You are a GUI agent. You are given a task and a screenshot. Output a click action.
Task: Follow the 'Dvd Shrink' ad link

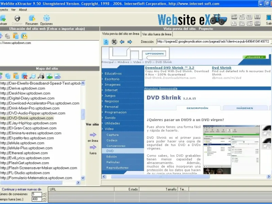[x=222, y=68]
